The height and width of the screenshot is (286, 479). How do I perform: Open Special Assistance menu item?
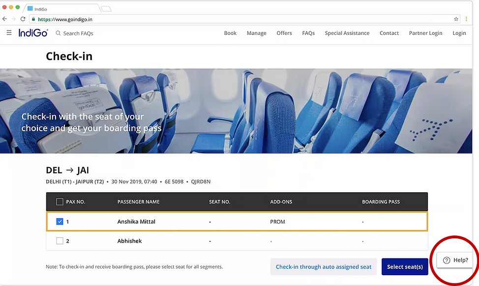(347, 33)
